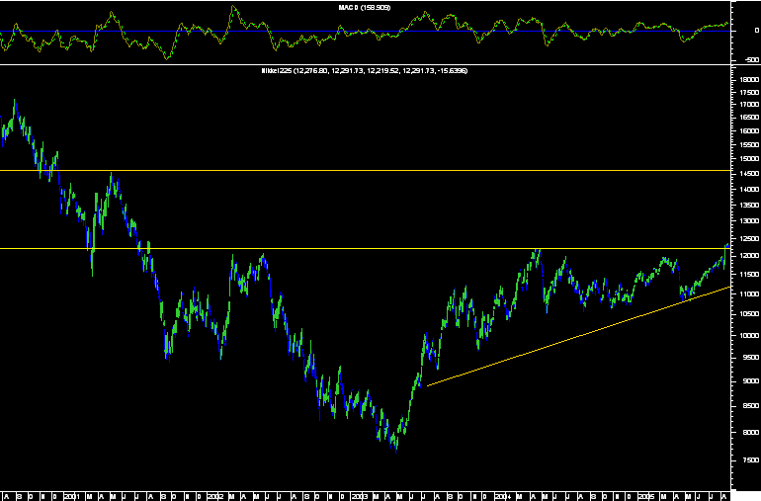Select the rising yellow trendline
Image resolution: width=761 pixels, height=501 pixels.
[x=578, y=336]
